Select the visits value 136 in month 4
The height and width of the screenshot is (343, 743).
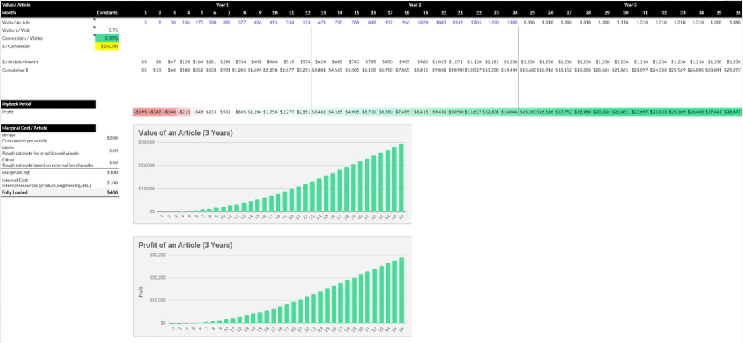pos(186,22)
